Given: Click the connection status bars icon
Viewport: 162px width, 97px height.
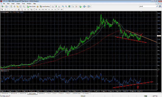Looking at the screenshot, I should (146, 96).
